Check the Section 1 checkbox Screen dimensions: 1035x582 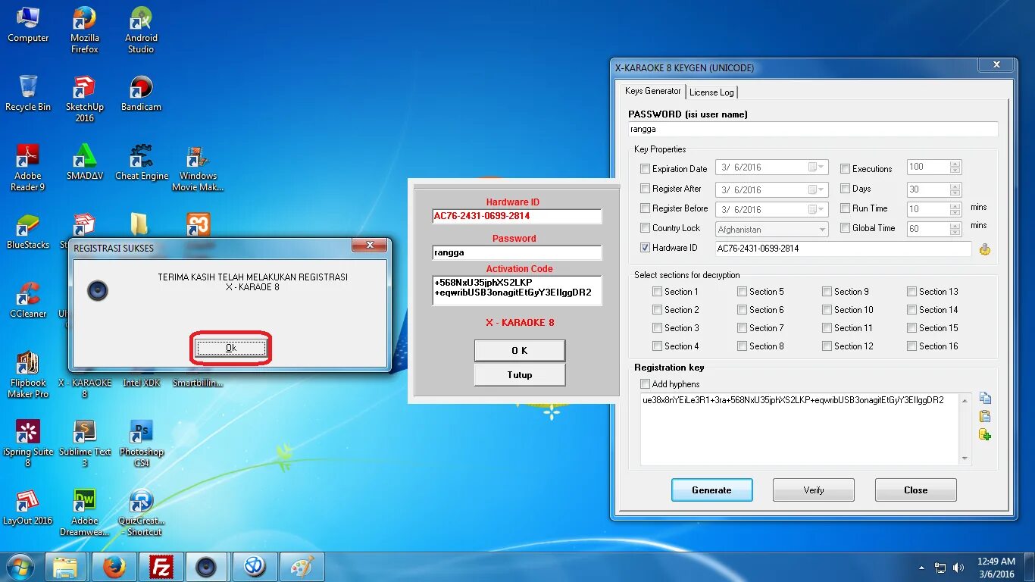(657, 292)
